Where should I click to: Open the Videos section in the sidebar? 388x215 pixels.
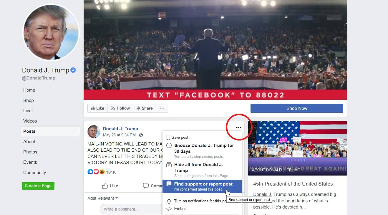pos(30,121)
